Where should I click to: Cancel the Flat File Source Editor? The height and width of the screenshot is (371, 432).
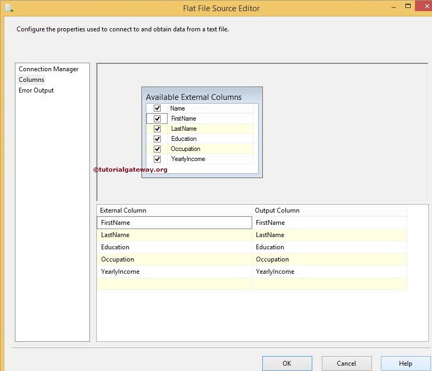(x=346, y=363)
